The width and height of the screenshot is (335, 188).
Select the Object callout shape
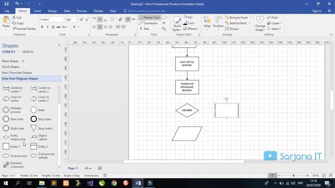[39, 137]
